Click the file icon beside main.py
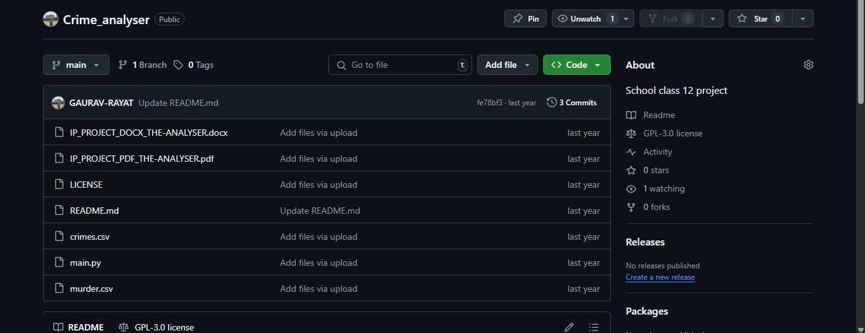 [x=59, y=263]
